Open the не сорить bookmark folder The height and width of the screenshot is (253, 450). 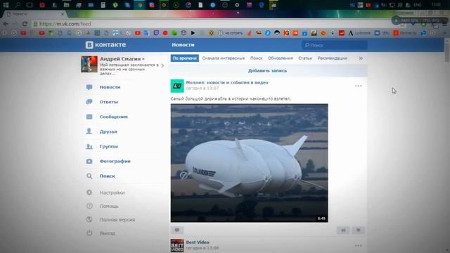coord(231,33)
